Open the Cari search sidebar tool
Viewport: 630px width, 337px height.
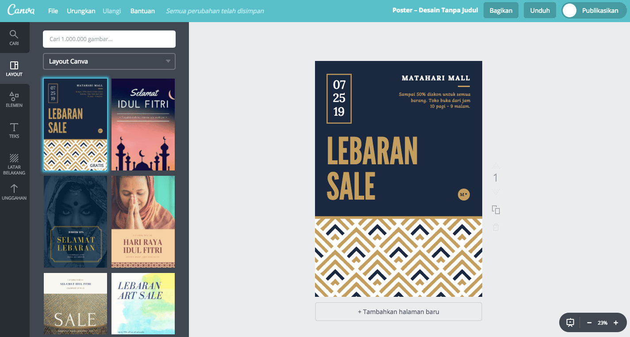[14, 38]
